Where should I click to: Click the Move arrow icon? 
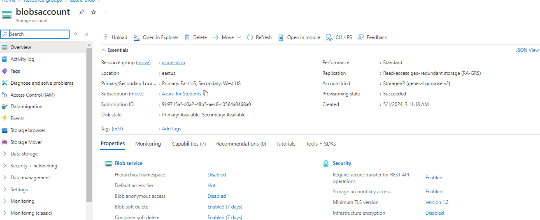pos(216,37)
